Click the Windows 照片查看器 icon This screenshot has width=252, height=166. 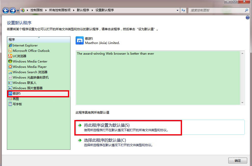[10, 88]
